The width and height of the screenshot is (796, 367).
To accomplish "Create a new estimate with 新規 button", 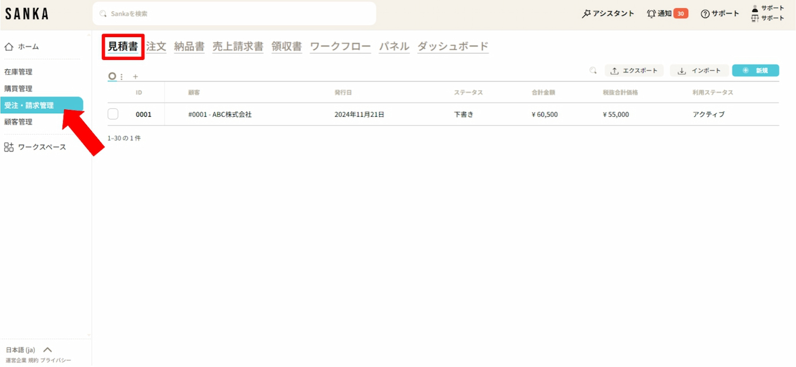I will 756,71.
